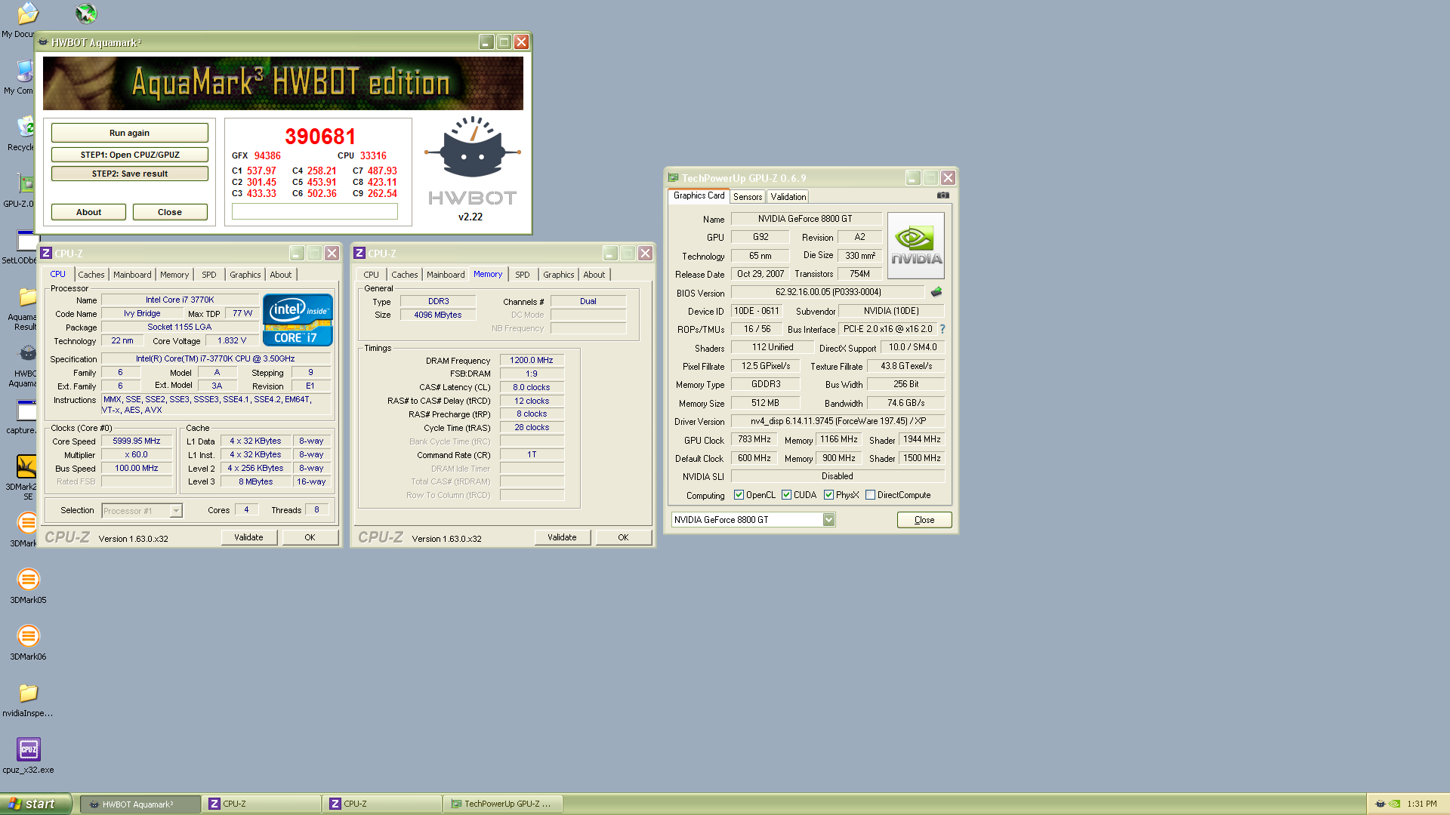The image size is (1450, 815).
Task: Open Caches tab in left CPU-Z window
Action: [91, 275]
